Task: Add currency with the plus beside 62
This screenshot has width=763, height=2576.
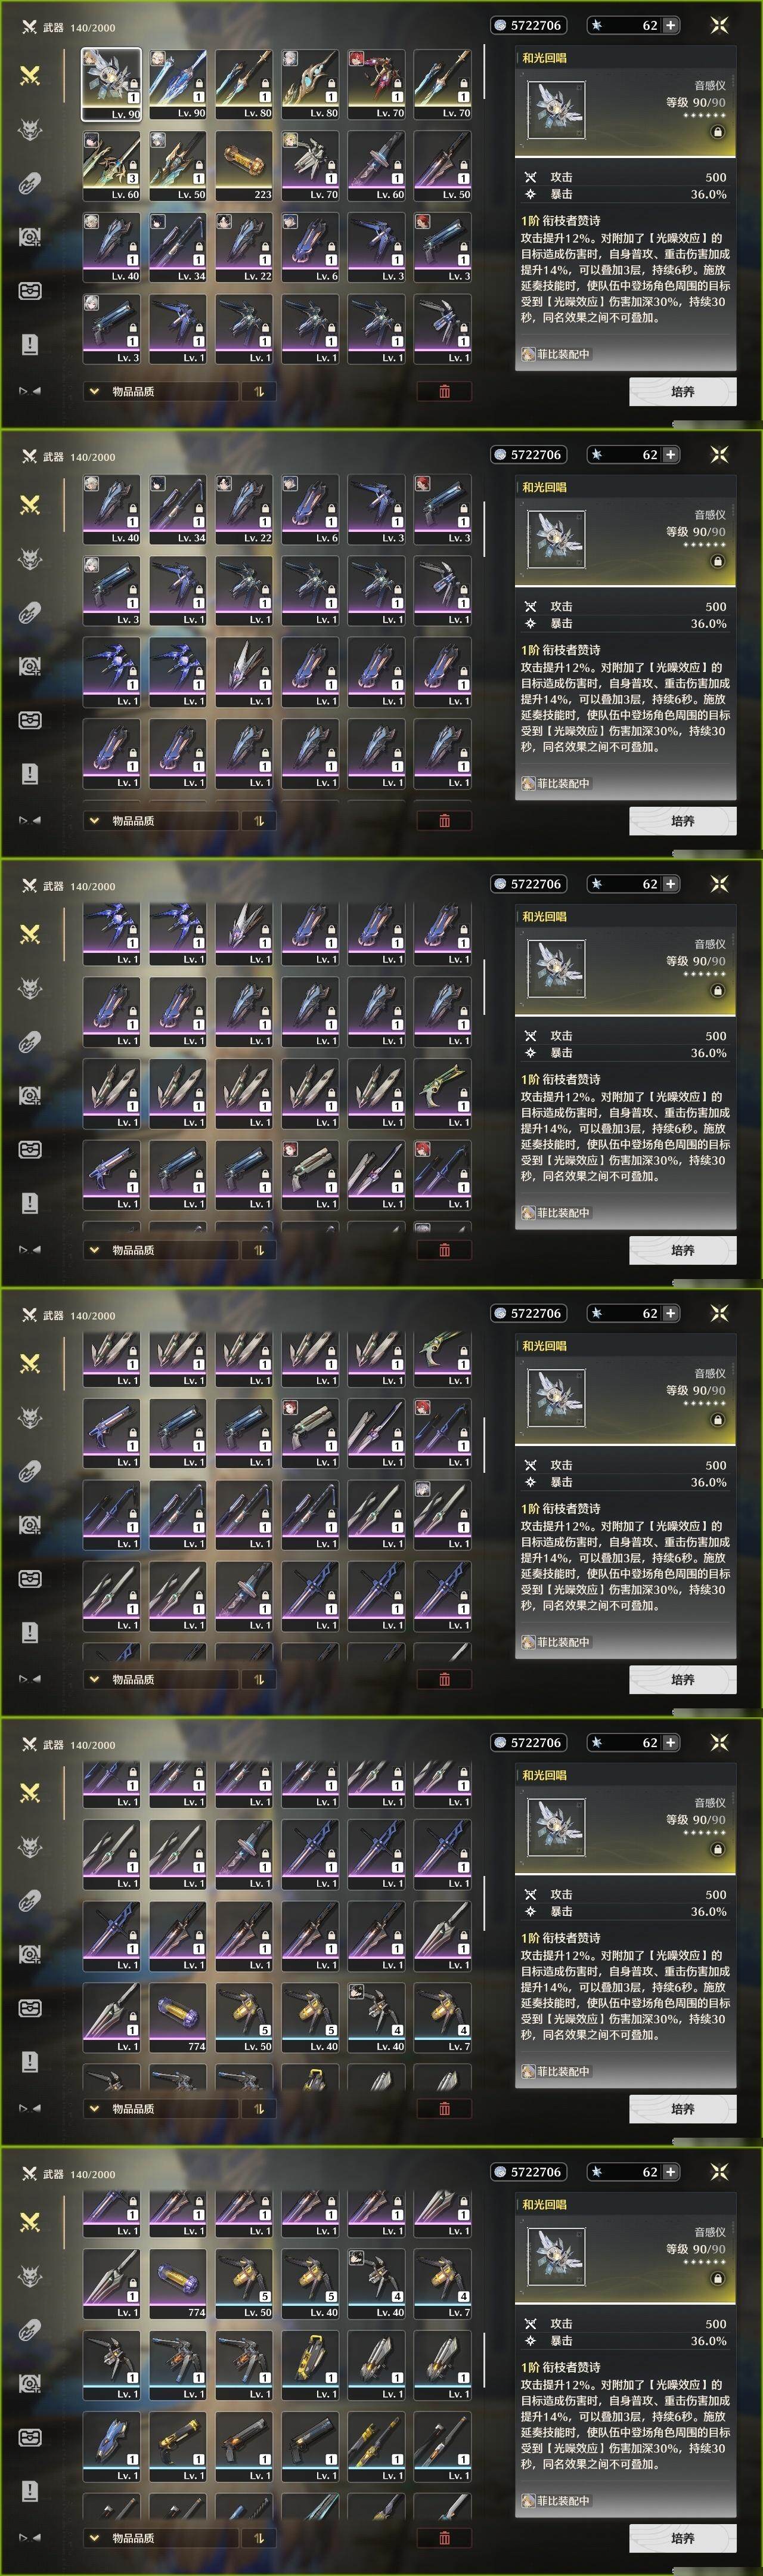Action: coord(670,25)
